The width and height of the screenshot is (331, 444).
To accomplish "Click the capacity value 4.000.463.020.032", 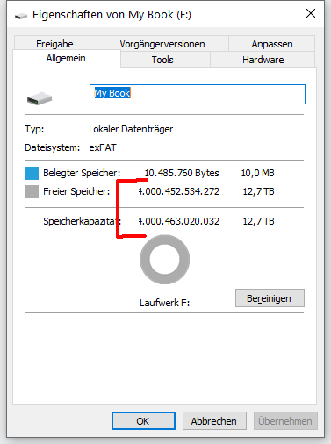I will tap(179, 221).
